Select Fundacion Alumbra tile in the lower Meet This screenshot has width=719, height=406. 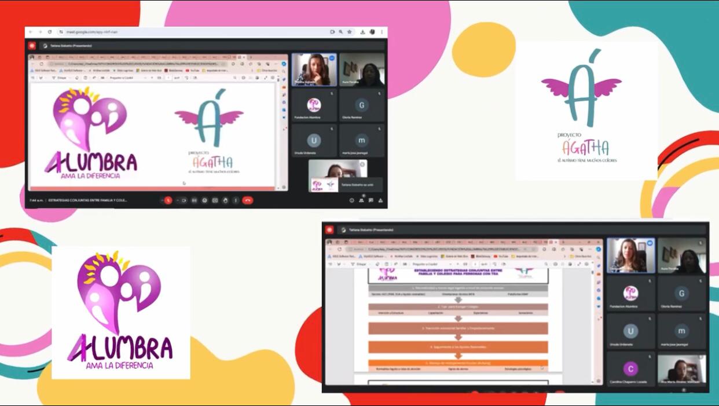[x=630, y=294]
